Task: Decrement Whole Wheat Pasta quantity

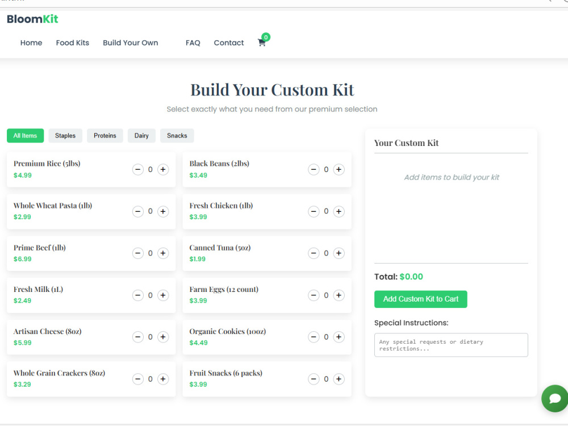Action: pyautogui.click(x=137, y=211)
